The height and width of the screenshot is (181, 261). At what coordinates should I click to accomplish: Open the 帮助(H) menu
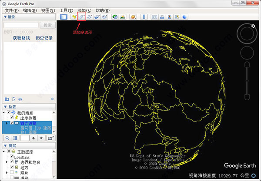click(x=103, y=10)
